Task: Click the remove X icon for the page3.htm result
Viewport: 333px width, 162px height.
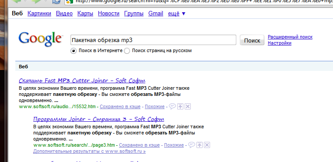Action: click(x=207, y=145)
